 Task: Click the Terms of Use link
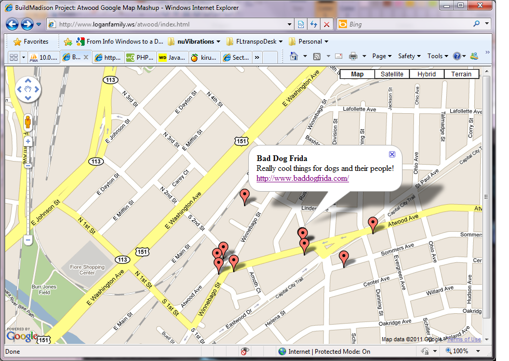(x=464, y=339)
